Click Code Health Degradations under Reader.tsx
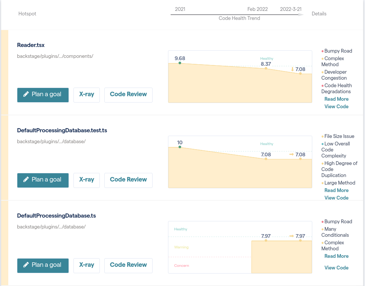 click(337, 89)
